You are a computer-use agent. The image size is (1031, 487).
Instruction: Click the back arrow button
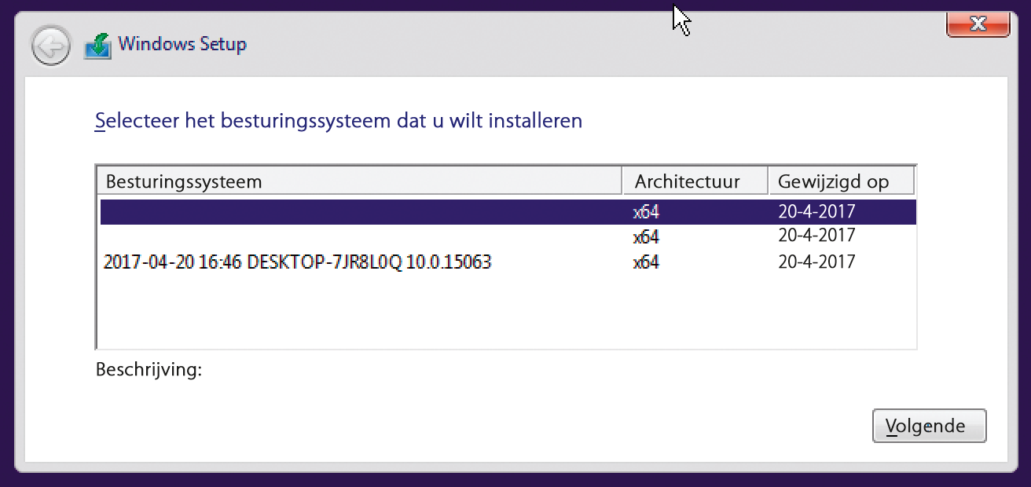click(x=51, y=47)
